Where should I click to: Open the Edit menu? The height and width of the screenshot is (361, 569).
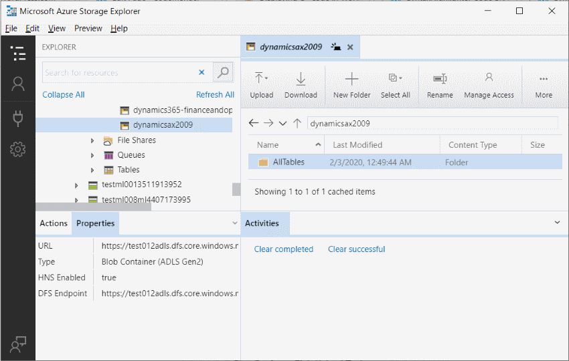coord(32,28)
